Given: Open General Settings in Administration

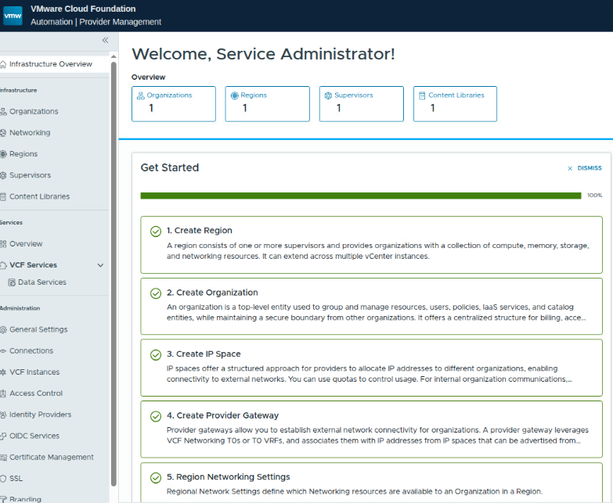Looking at the screenshot, I should coord(38,329).
